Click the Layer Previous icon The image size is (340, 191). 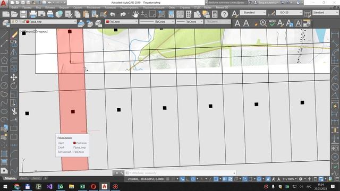click(x=90, y=23)
